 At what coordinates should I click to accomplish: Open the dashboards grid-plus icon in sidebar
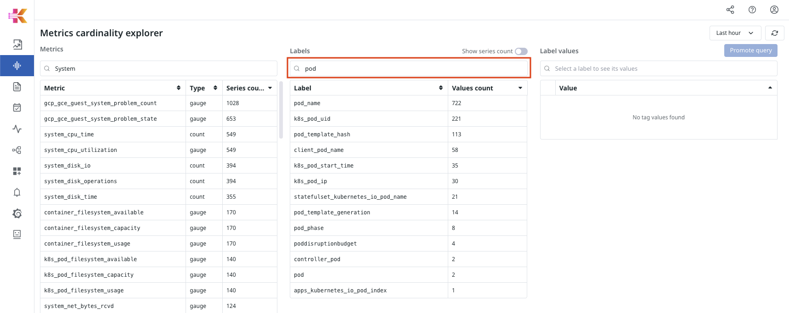pyautogui.click(x=17, y=171)
